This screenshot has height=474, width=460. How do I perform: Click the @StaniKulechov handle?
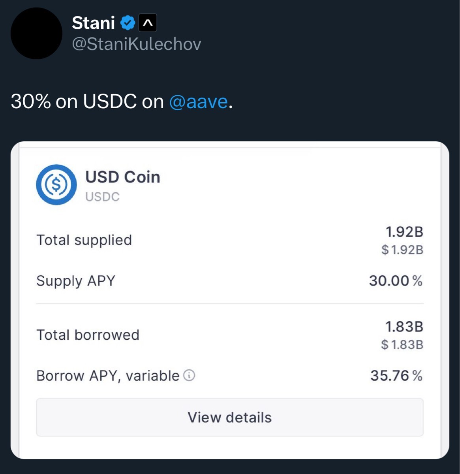pyautogui.click(x=136, y=44)
